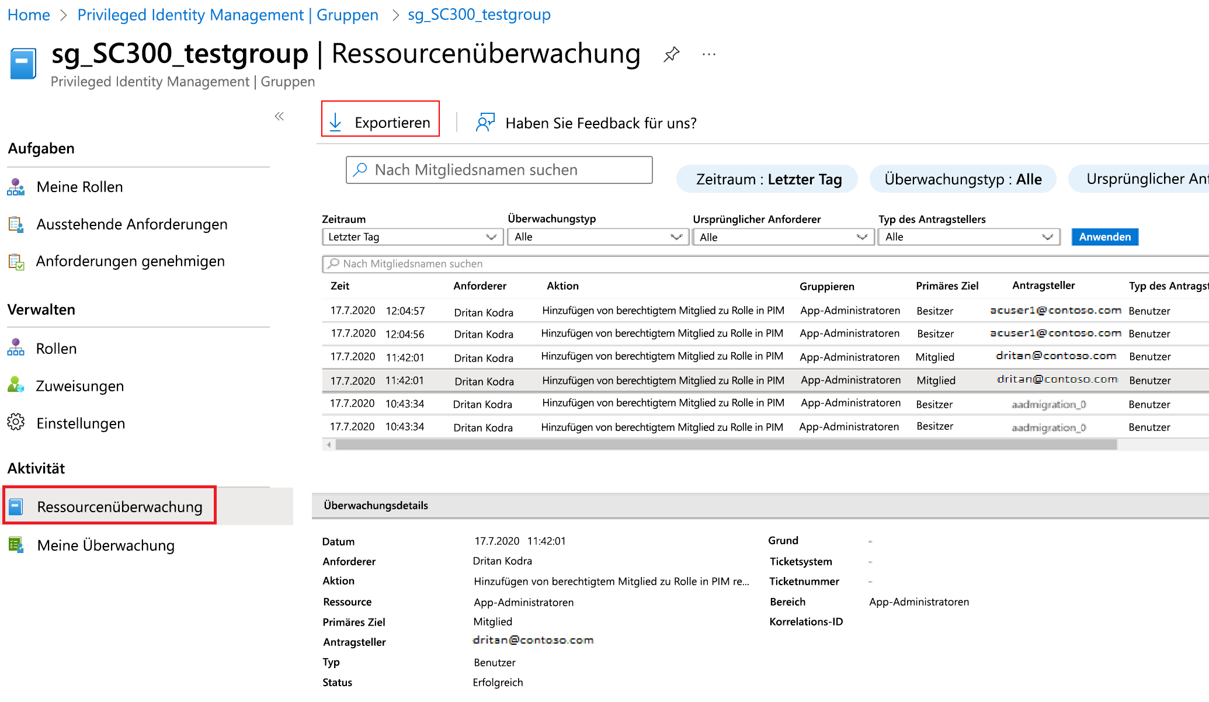Click the Bereich value App-Administratoren
The width and height of the screenshot is (1209, 702).
[919, 602]
